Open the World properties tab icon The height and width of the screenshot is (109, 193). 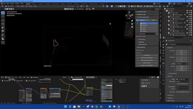pyautogui.click(x=163, y=56)
